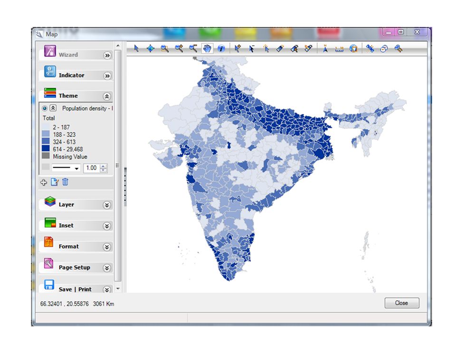
Task: Collapse the Population density legend chevron
Action: (53, 108)
